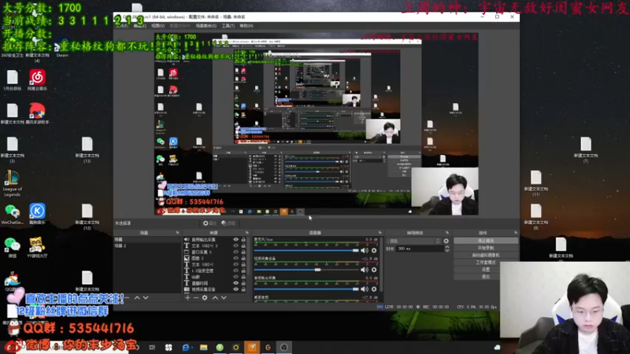Screen dimensions: 630x354
Task: Toggle visibility of 音频输出采集 source
Action: [x=235, y=240]
